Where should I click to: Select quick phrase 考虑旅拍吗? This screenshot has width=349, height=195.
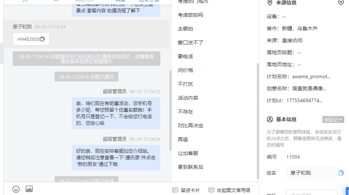(x=191, y=15)
